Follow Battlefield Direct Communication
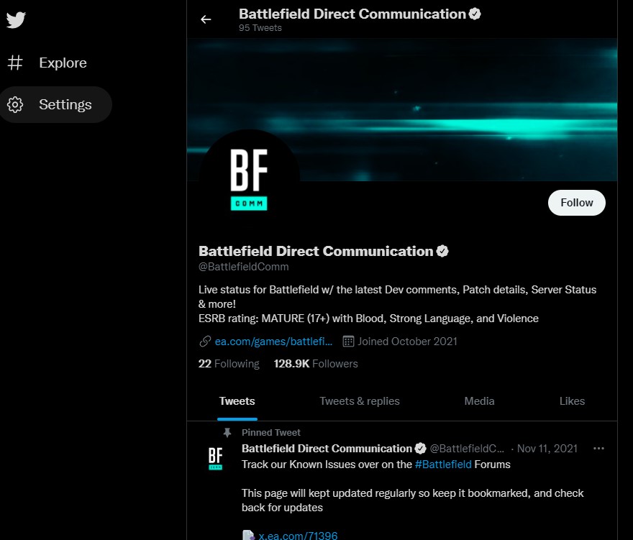Screen dimensions: 633x540 coord(576,203)
